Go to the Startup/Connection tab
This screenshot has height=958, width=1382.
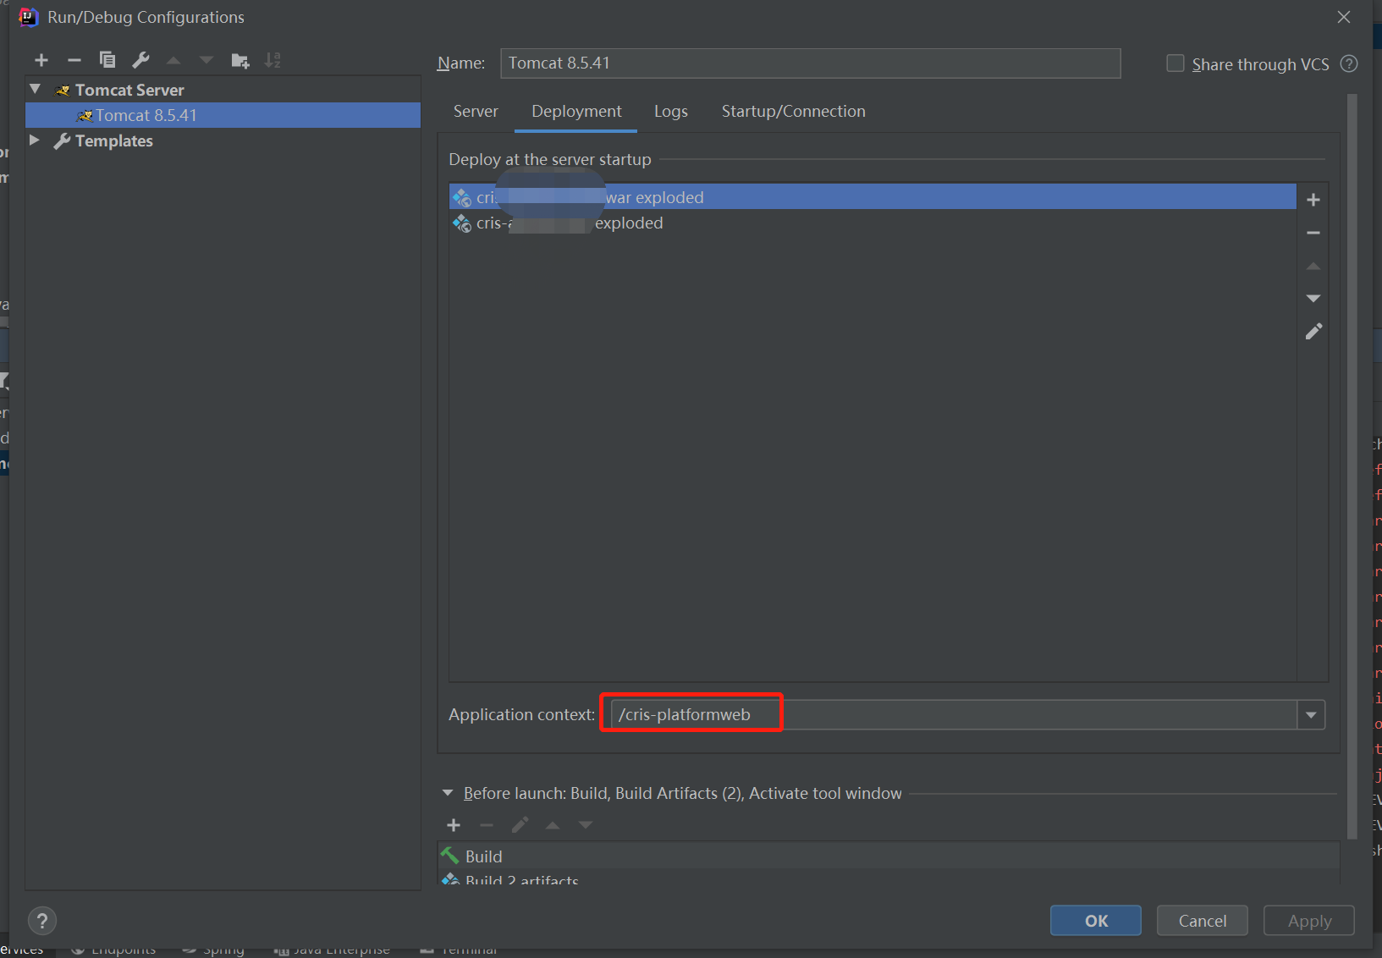point(793,112)
